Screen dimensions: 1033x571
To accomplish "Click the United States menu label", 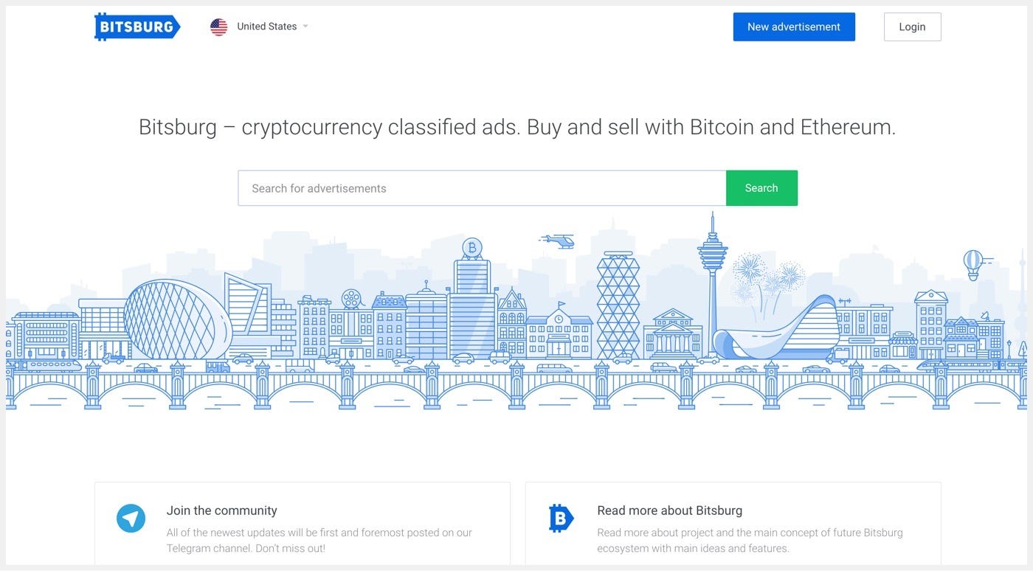I will 266,26.
